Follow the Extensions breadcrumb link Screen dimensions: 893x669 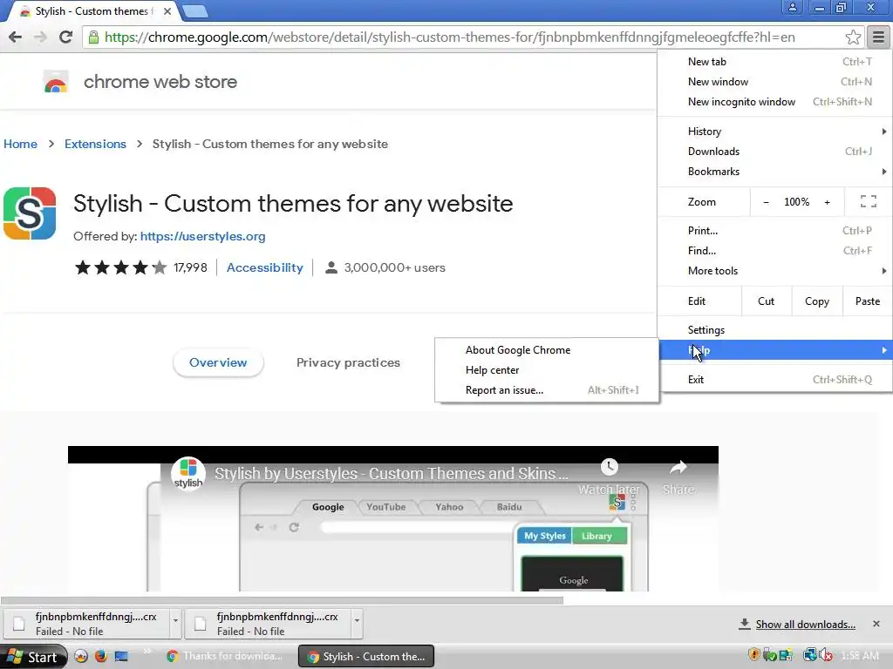click(95, 144)
